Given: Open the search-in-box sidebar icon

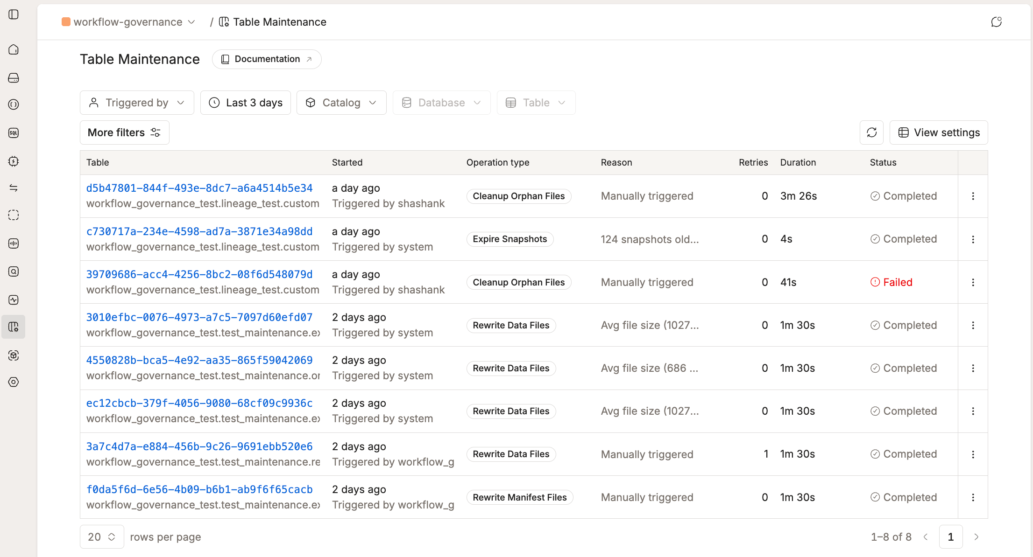Looking at the screenshot, I should click(14, 272).
